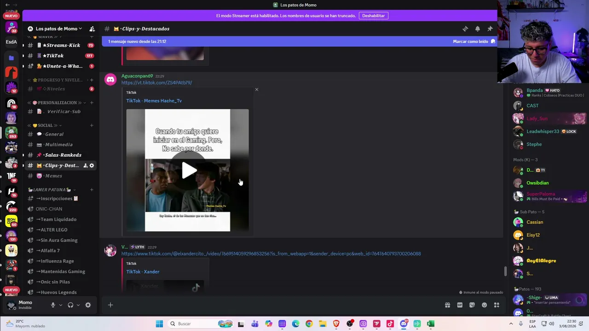Collapse the SOCIAL category
589x331 pixels.
click(46, 126)
